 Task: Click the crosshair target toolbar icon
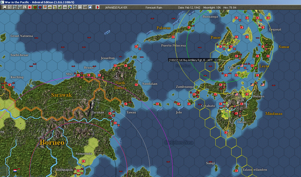click(75, 7)
